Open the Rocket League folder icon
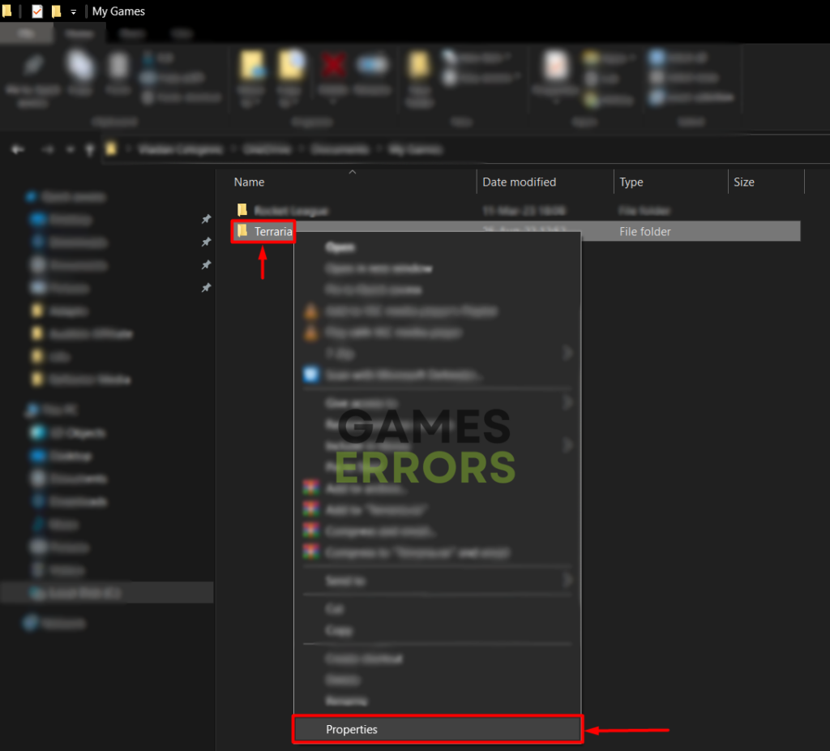 click(x=242, y=209)
